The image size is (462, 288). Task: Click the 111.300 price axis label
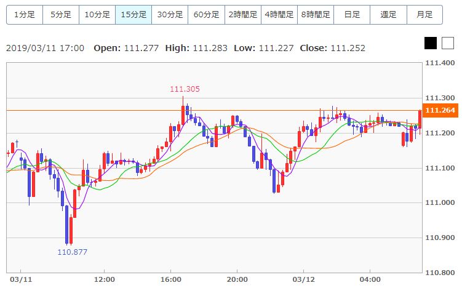440,98
